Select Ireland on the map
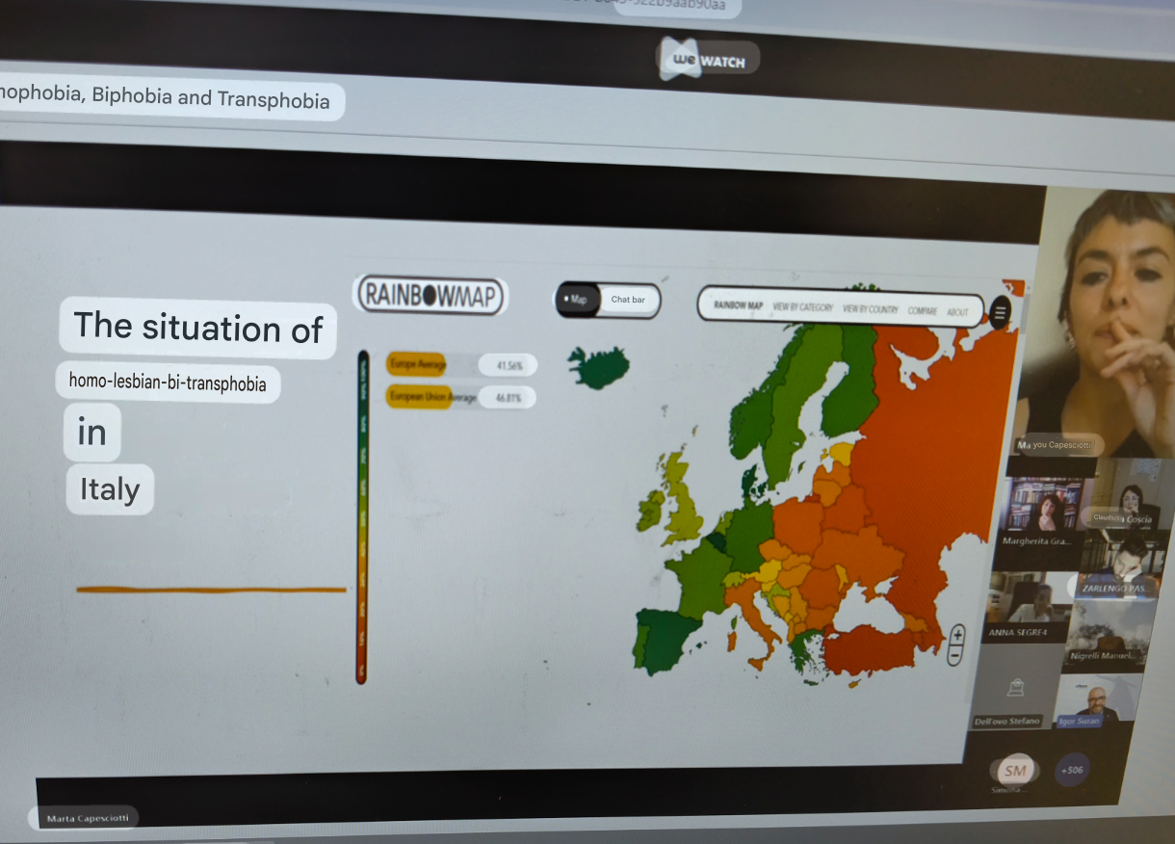 pos(649,510)
